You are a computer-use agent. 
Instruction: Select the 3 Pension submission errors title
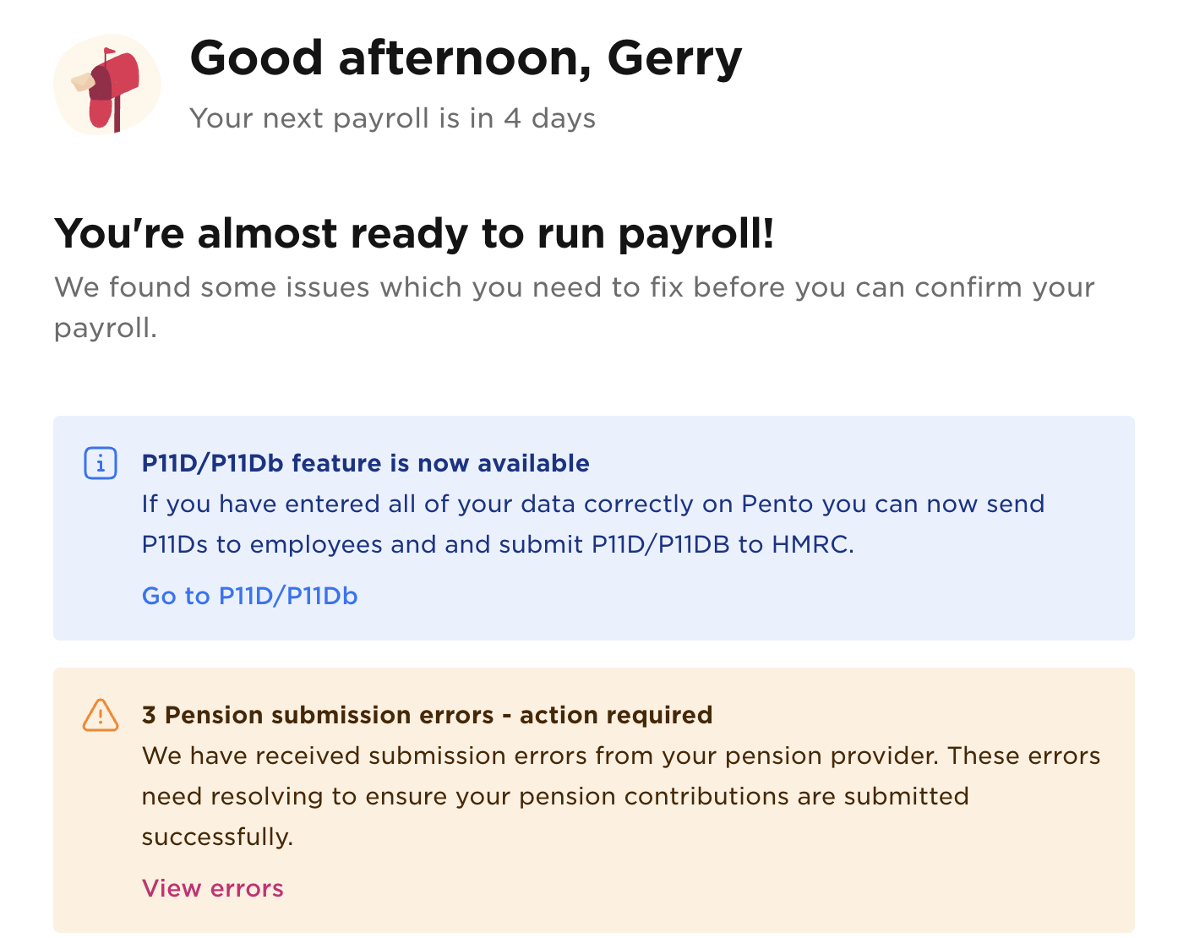[428, 715]
